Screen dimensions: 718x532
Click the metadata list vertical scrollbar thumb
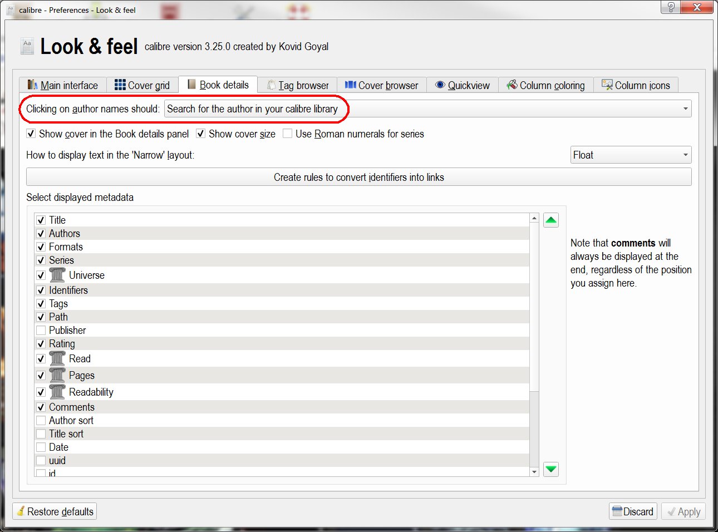534,307
